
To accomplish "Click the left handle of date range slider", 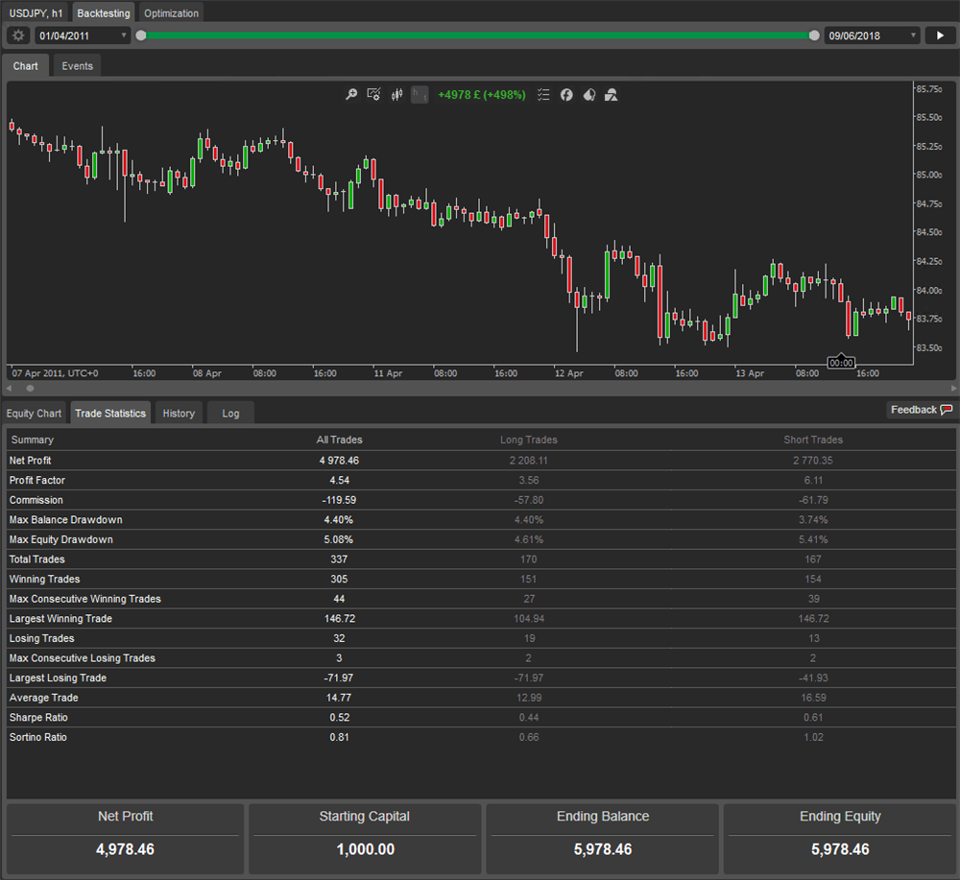I will click(141, 36).
